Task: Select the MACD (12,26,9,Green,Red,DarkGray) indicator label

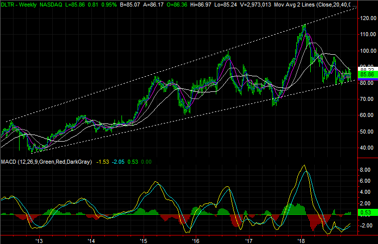Action: (47, 162)
